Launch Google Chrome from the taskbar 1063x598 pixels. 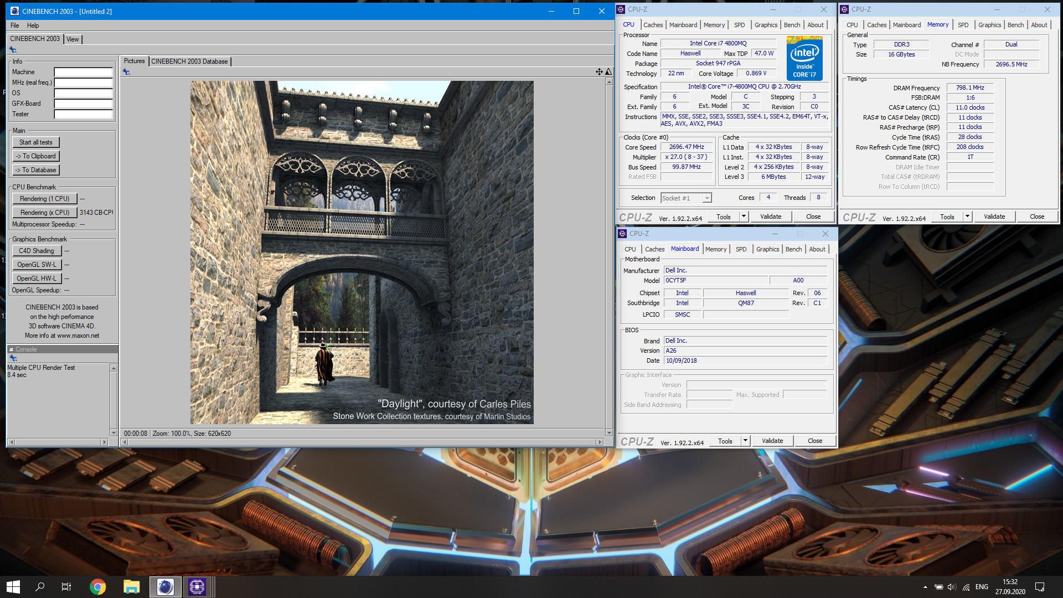(98, 587)
